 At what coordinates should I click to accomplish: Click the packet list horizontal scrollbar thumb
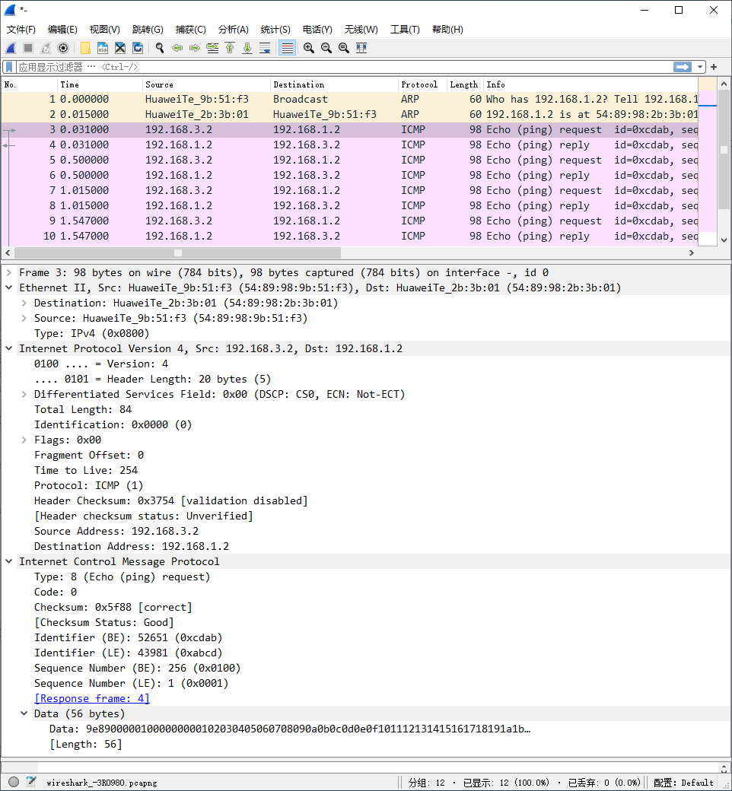pyautogui.click(x=178, y=253)
